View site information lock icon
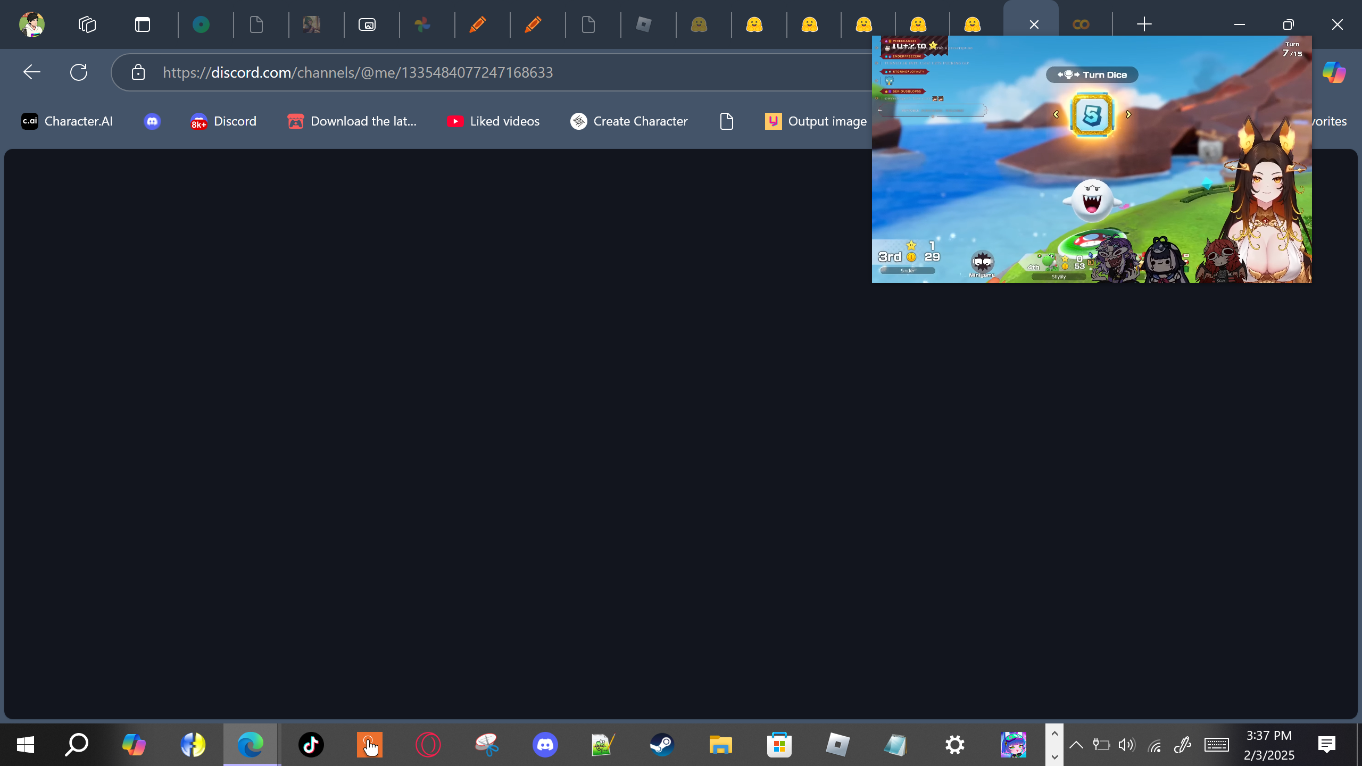 (x=138, y=72)
